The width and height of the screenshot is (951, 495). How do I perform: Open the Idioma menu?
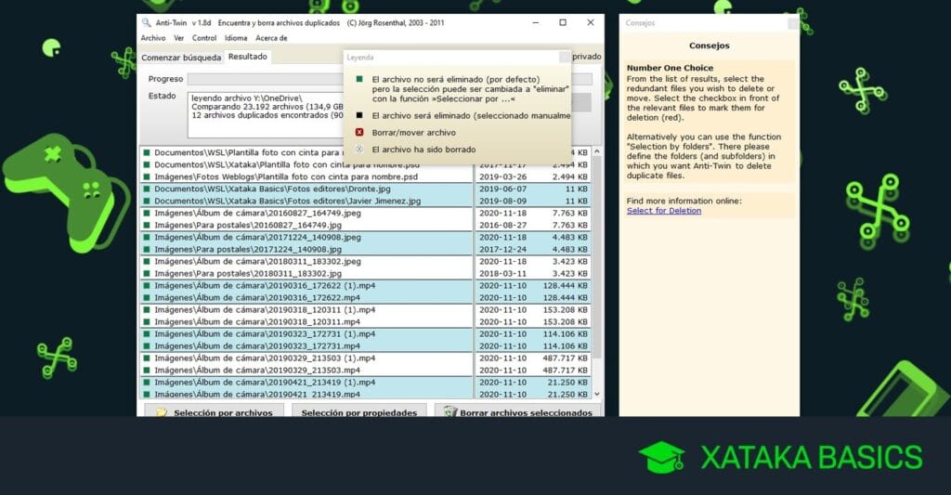point(236,37)
